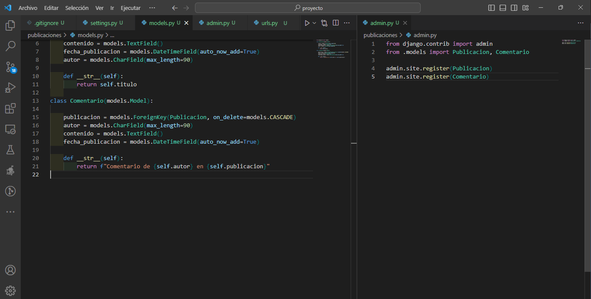
Task: Expand the run button dropdown arrow
Action: tap(314, 23)
